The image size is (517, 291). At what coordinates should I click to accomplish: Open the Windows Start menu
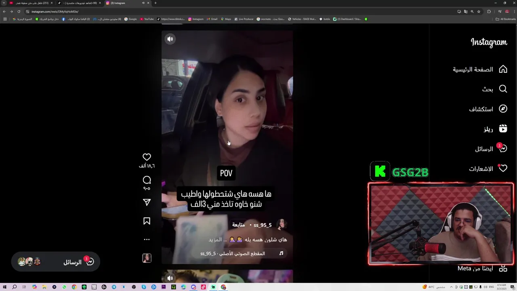click(4, 287)
